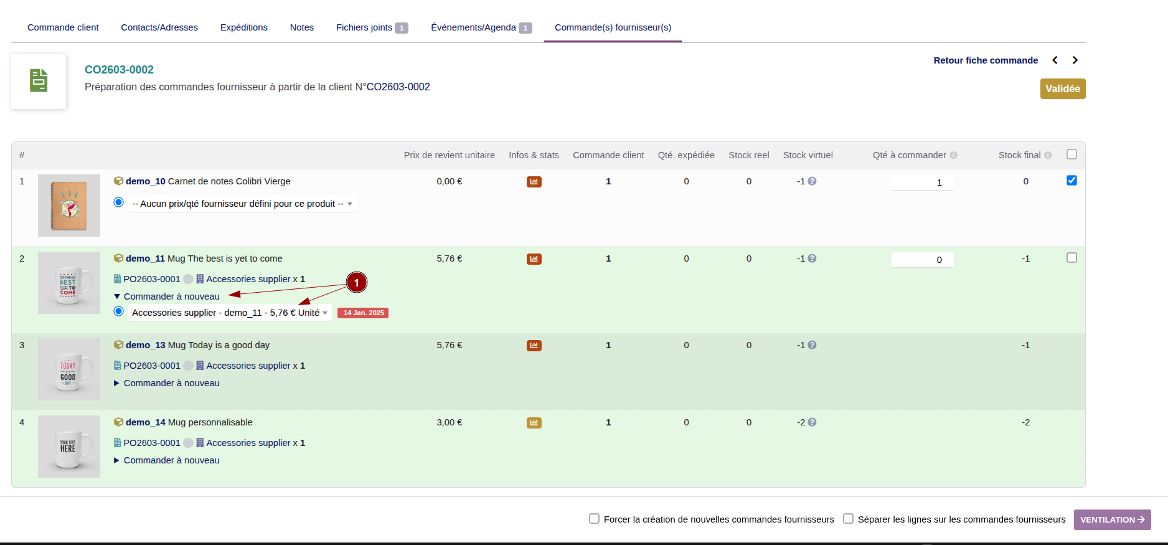Click the VENTILATION button
The height and width of the screenshot is (545, 1168).
[x=1112, y=519]
